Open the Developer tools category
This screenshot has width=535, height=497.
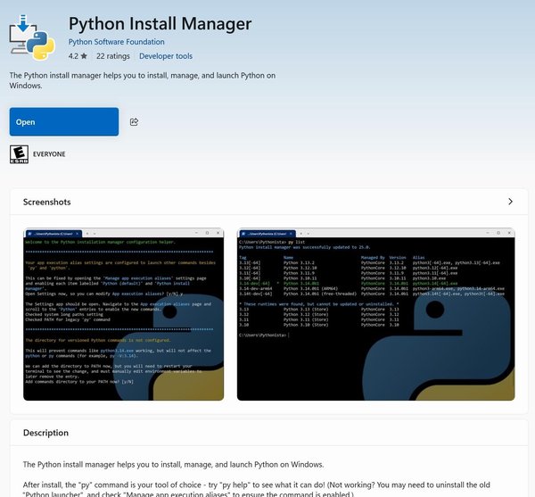point(166,56)
